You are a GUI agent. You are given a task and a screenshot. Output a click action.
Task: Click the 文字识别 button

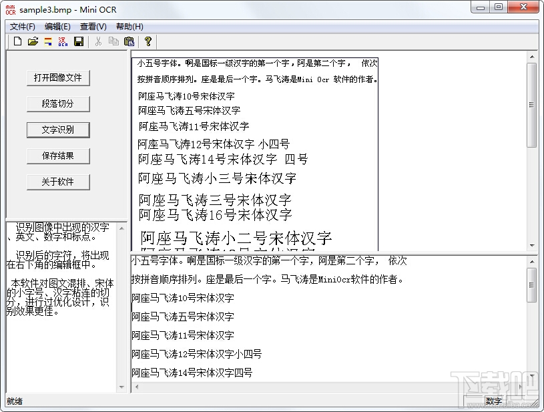tap(58, 130)
